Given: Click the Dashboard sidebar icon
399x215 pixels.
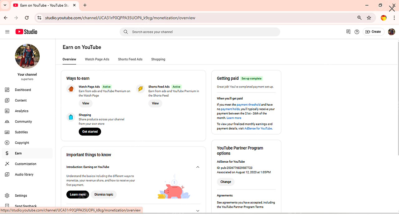Looking at the screenshot, I should [7, 90].
